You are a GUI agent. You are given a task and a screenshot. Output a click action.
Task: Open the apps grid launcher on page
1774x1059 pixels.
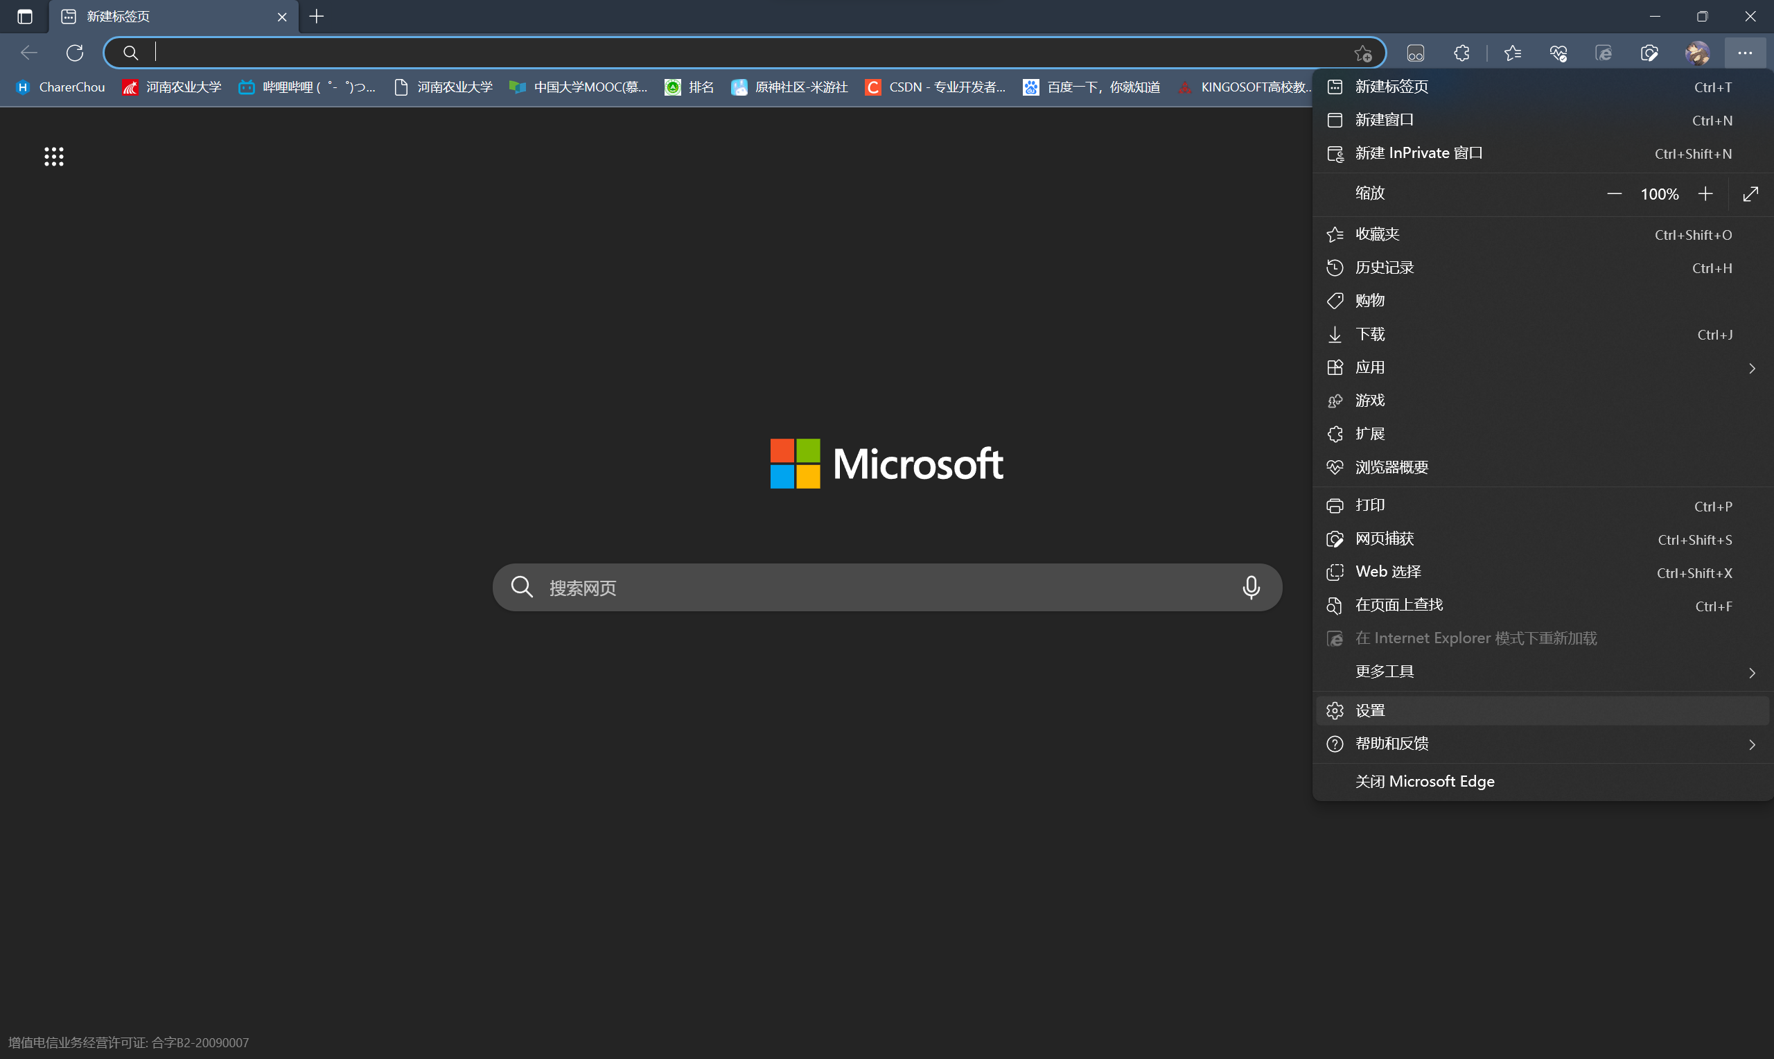pos(54,156)
